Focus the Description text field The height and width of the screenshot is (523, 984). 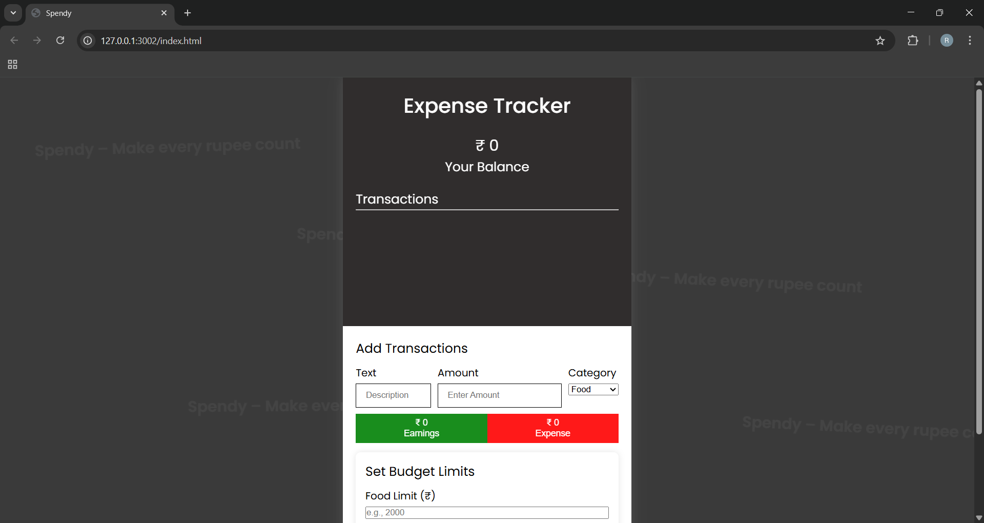pyautogui.click(x=393, y=395)
